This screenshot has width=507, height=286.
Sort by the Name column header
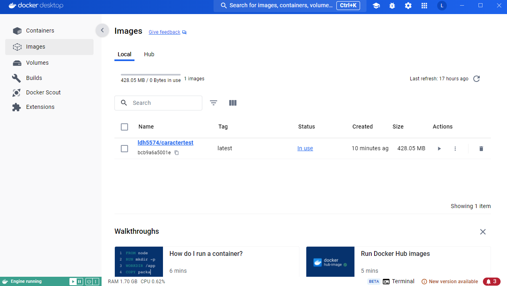click(x=146, y=127)
